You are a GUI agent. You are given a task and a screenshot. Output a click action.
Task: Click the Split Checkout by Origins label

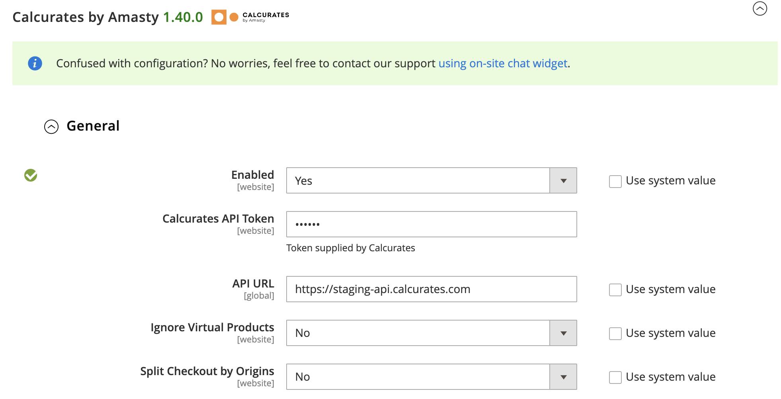click(207, 371)
